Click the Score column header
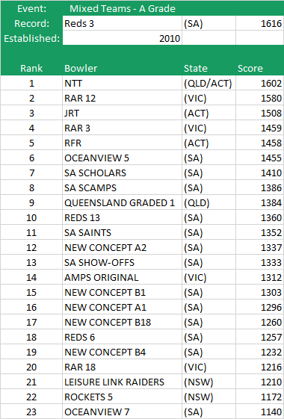The height and width of the screenshot is (419, 284). [250, 68]
